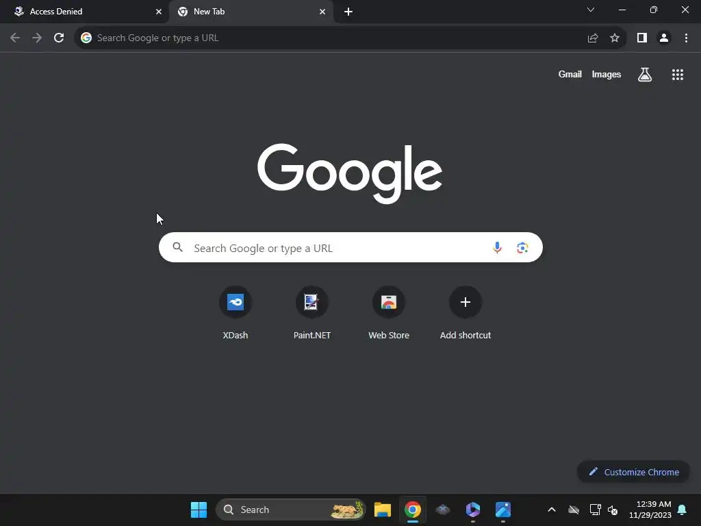
Task: Open the gray diamond taskbar app
Action: [x=443, y=510]
